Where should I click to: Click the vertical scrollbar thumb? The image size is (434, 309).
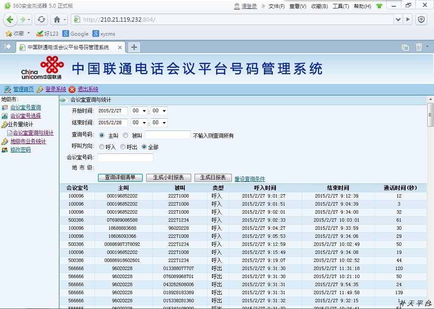430,114
